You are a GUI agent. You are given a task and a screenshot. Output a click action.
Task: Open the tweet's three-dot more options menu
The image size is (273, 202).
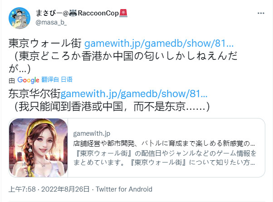261,13
